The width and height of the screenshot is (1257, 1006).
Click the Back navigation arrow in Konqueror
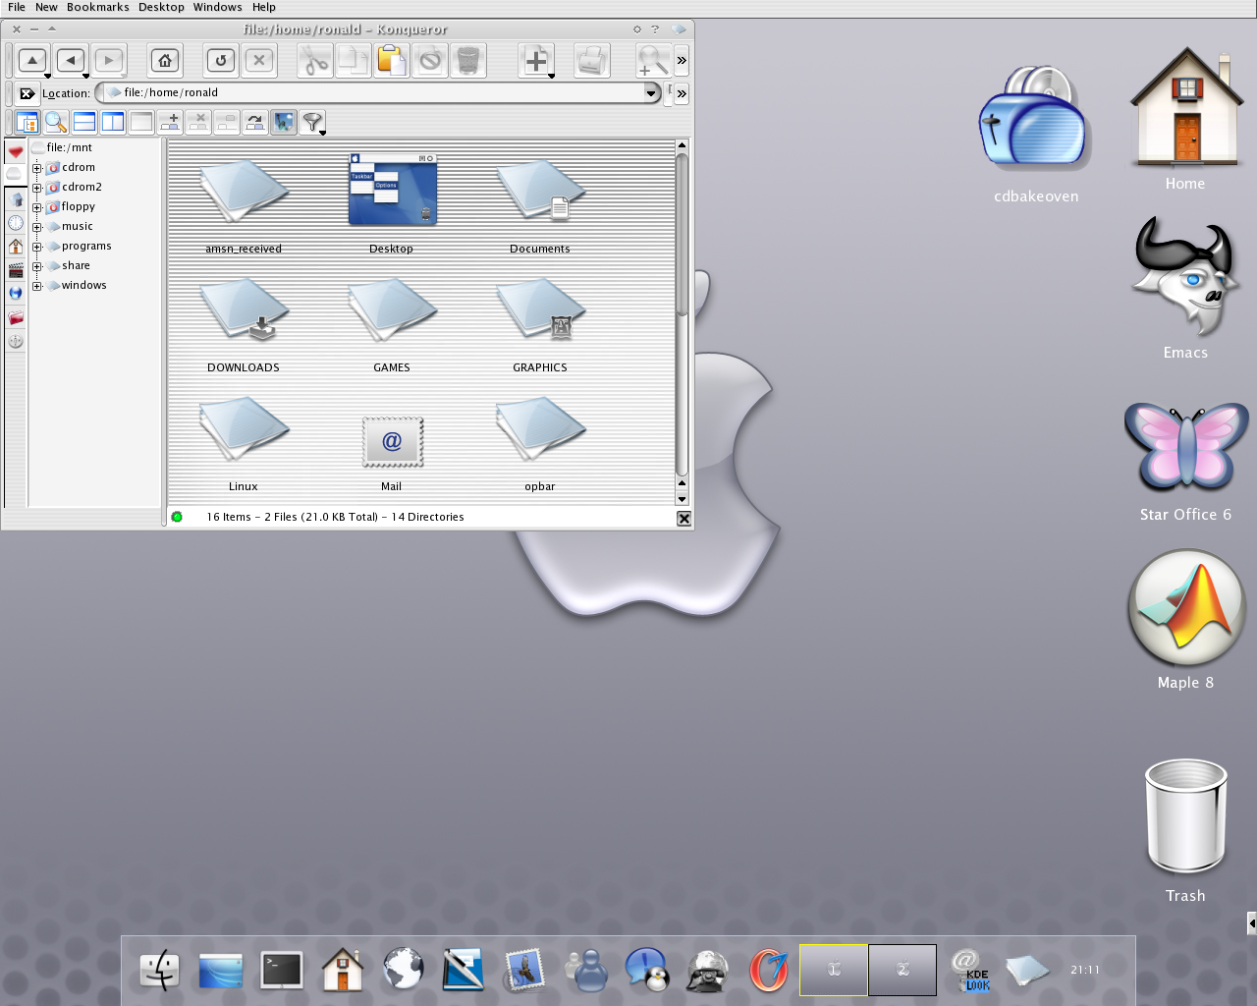click(71, 61)
